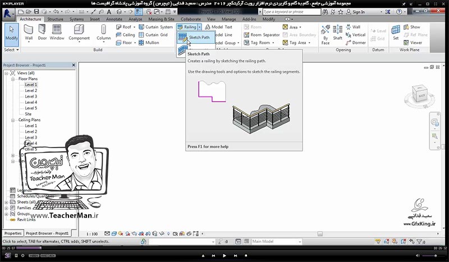Screen dimensions: 449x262
Task: Open the Roof dropdown
Action: pos(134,27)
